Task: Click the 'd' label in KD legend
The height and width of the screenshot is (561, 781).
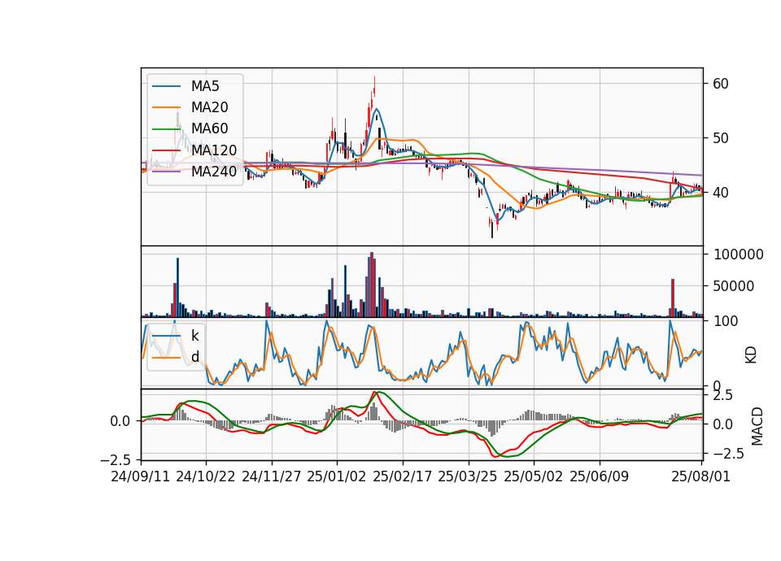Action: tap(194, 357)
